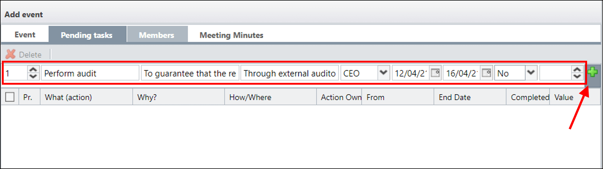Increase Value with the up stepper arrow

coord(577,69)
